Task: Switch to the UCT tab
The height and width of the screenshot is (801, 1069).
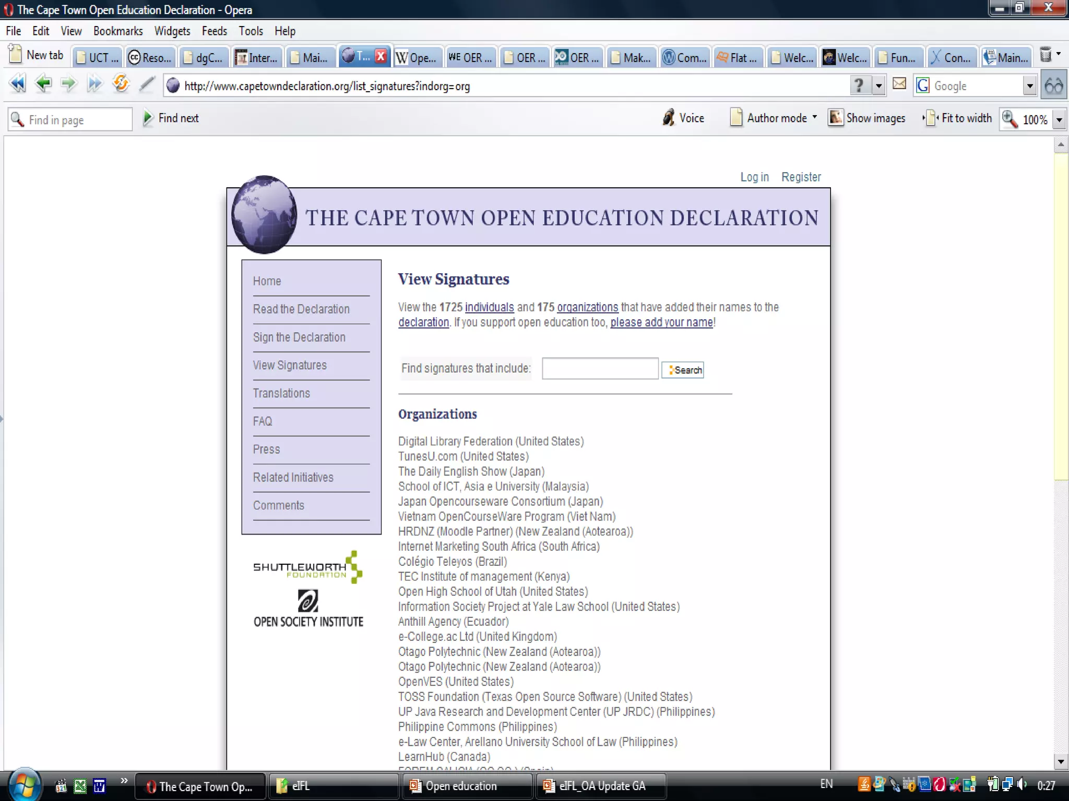Action: coord(98,57)
